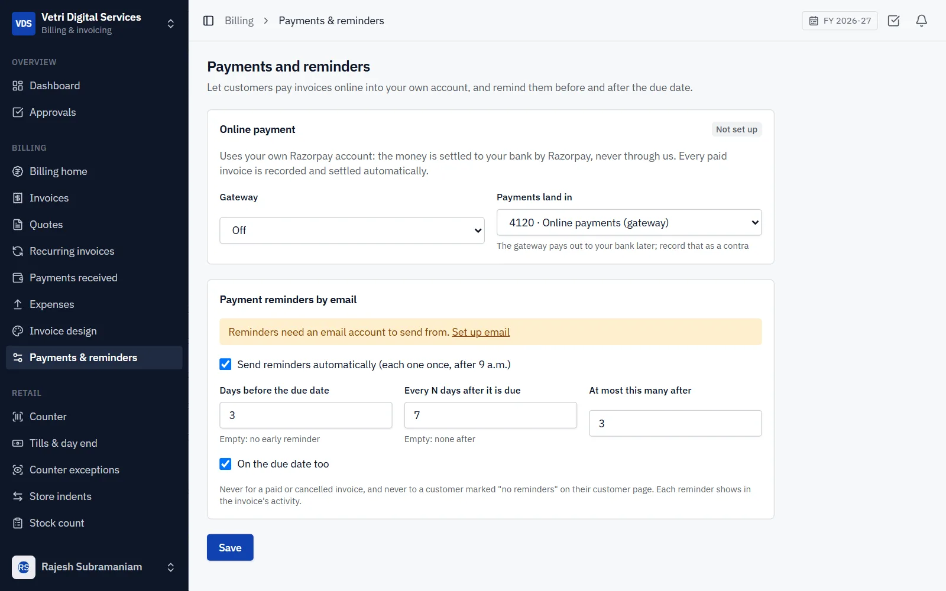This screenshot has width=946, height=591.
Task: Focus Days before the due date field
Action: 306,415
